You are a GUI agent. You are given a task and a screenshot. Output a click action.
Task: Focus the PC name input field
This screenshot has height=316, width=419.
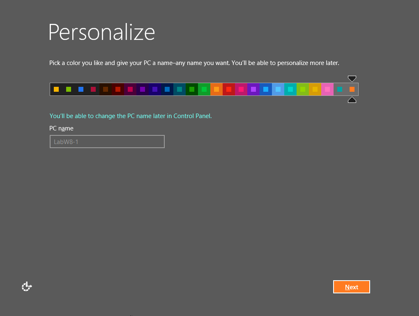(x=107, y=142)
